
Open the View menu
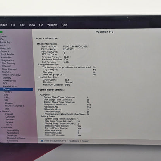pyautogui.click(x=32, y=25)
